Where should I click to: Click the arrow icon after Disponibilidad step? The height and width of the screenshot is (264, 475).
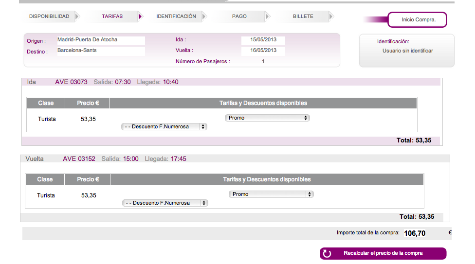(x=77, y=17)
